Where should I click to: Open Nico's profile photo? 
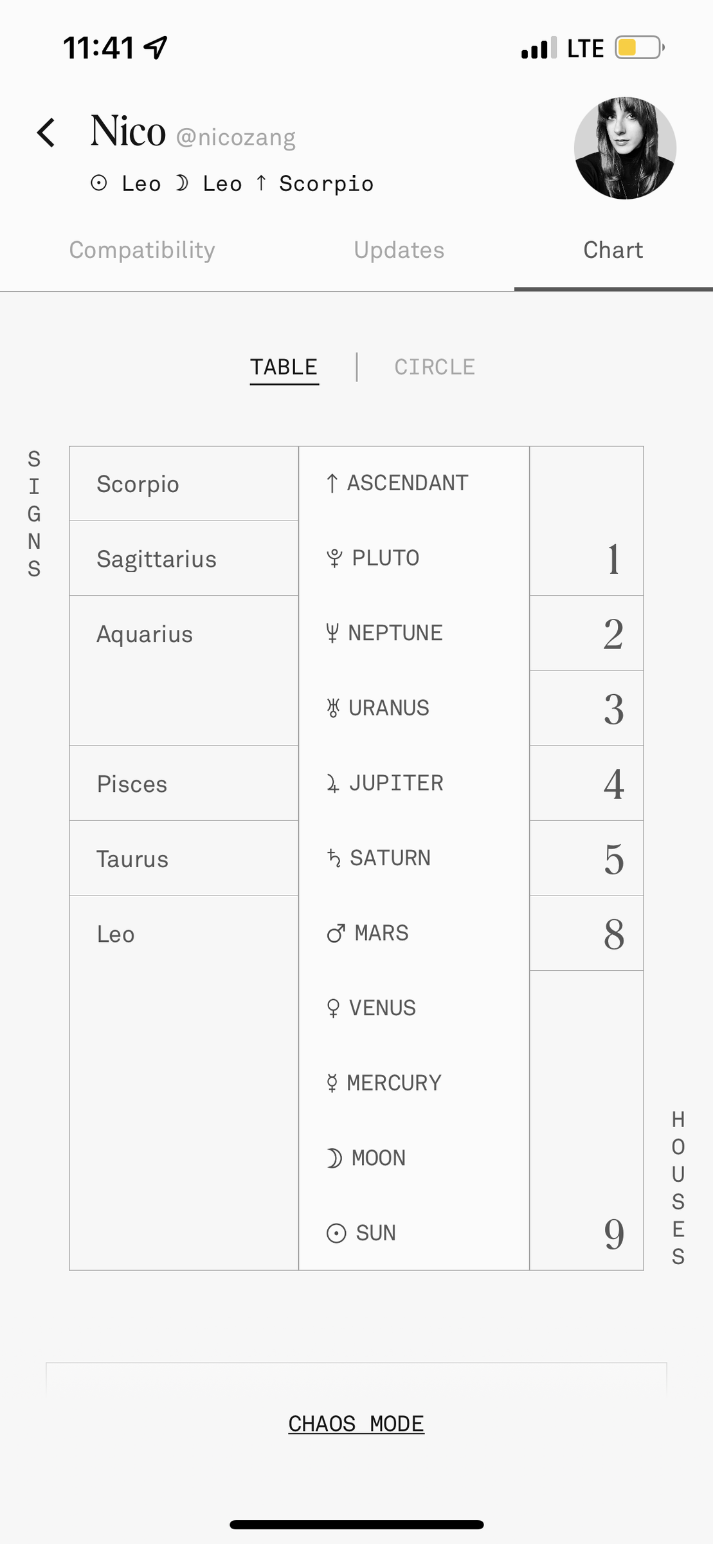coord(625,148)
